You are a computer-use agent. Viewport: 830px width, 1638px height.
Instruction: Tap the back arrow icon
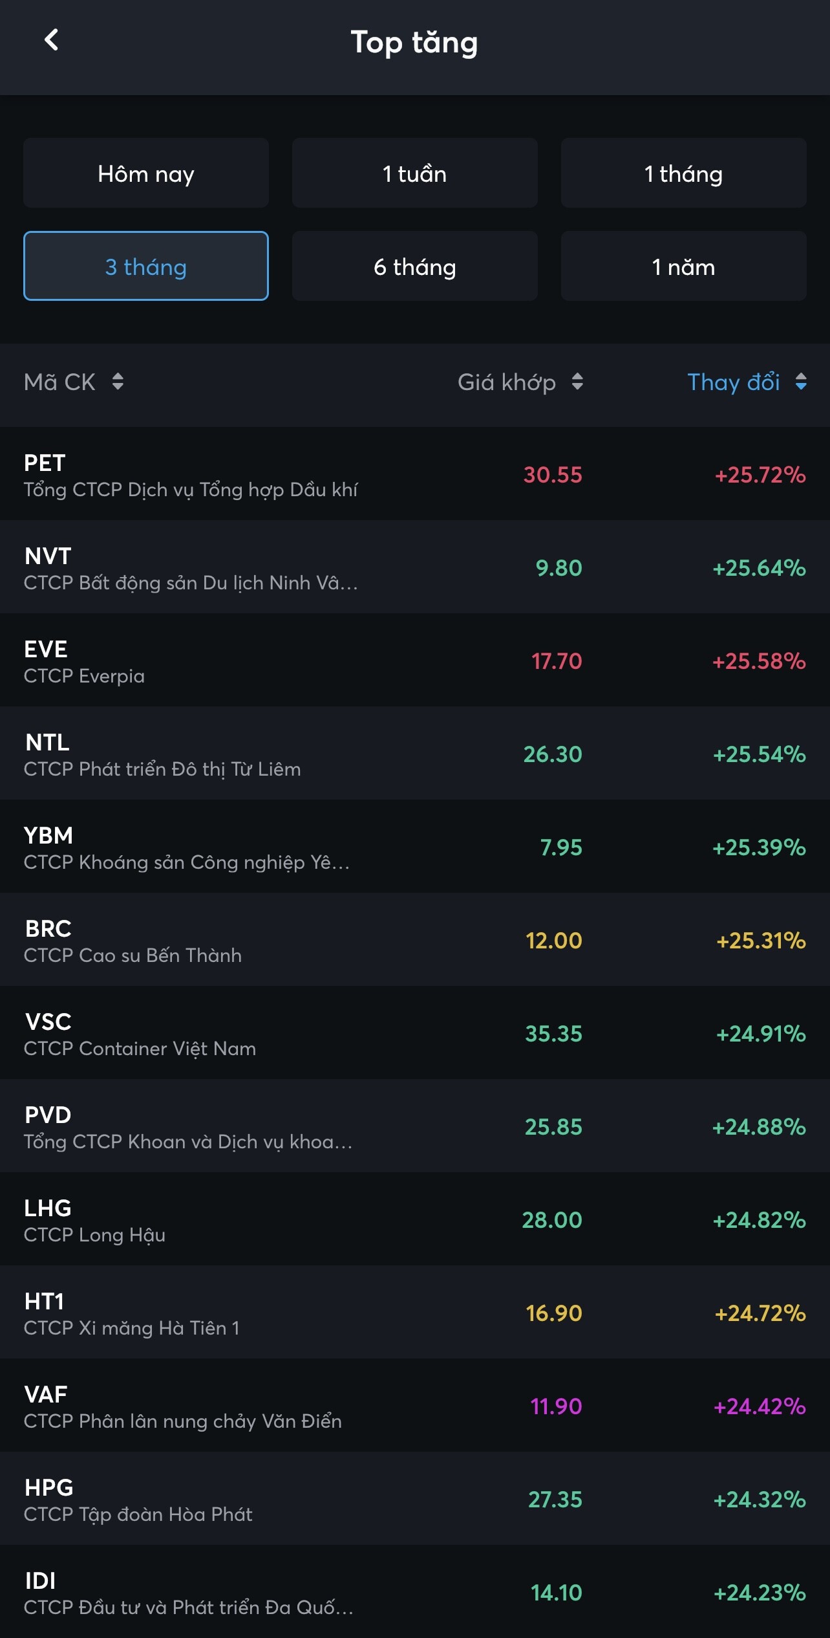tap(52, 40)
